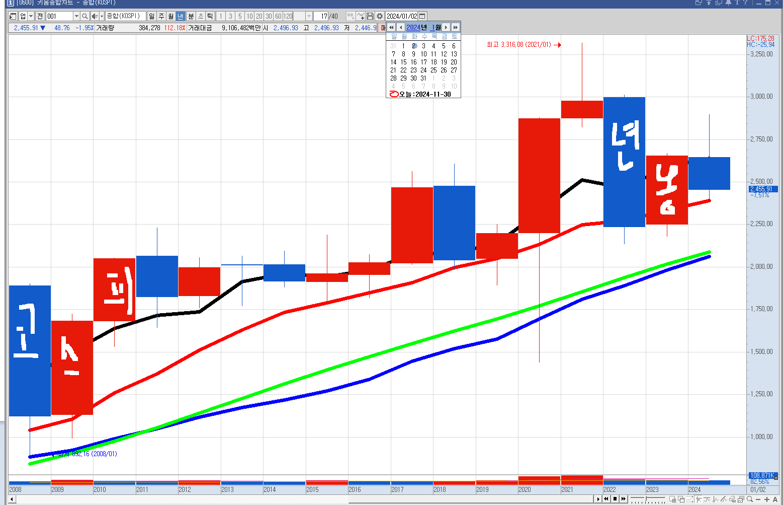The image size is (783, 505).
Task: Go to previous year in calendar popup
Action: click(391, 27)
